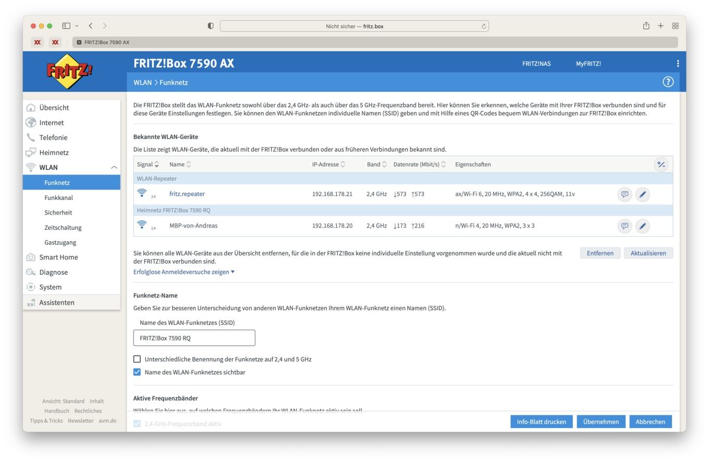Click the WLAN breadcrumb link
Image resolution: width=709 pixels, height=462 pixels.
click(x=142, y=82)
